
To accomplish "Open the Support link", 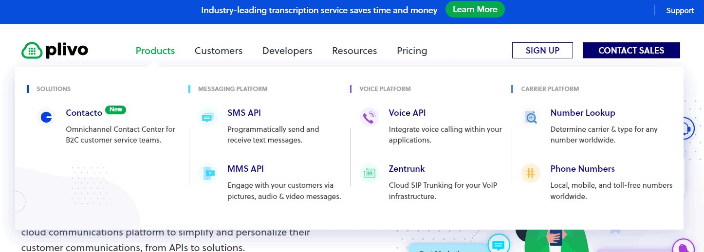I will (680, 10).
